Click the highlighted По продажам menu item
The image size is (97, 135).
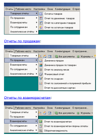[21, 60]
